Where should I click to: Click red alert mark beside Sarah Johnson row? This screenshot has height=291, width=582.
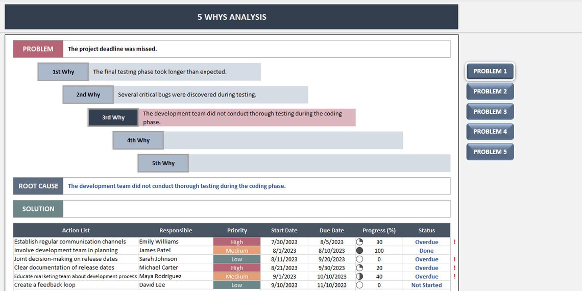click(x=454, y=259)
